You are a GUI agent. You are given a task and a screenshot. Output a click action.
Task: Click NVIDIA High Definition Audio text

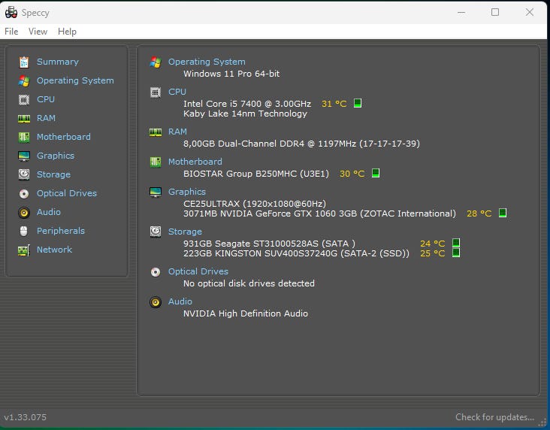pos(246,313)
